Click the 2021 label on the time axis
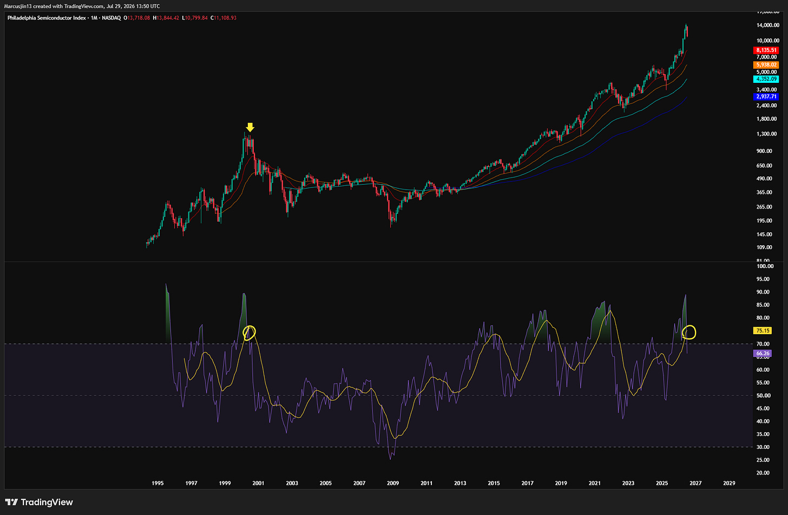788x515 pixels. [594, 483]
